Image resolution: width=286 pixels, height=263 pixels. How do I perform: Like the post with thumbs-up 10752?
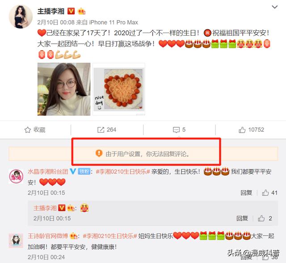tap(242, 130)
